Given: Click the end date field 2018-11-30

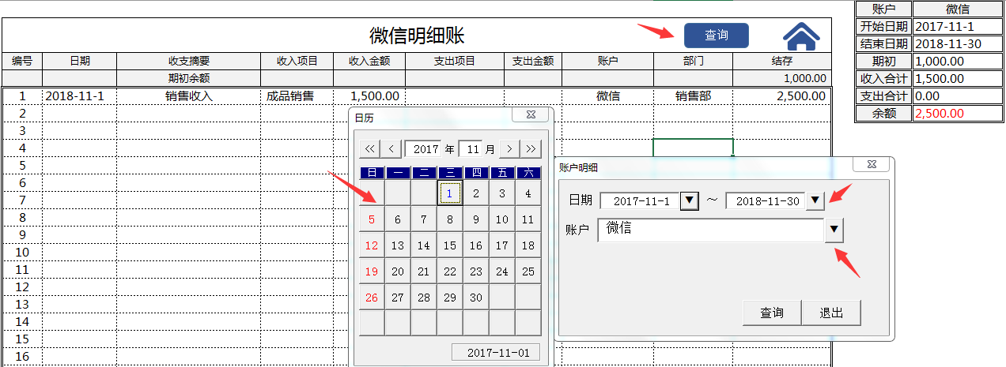Looking at the screenshot, I should 766,201.
